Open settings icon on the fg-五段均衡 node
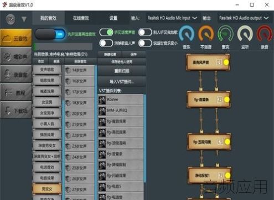The image size is (274, 200). [220, 142]
